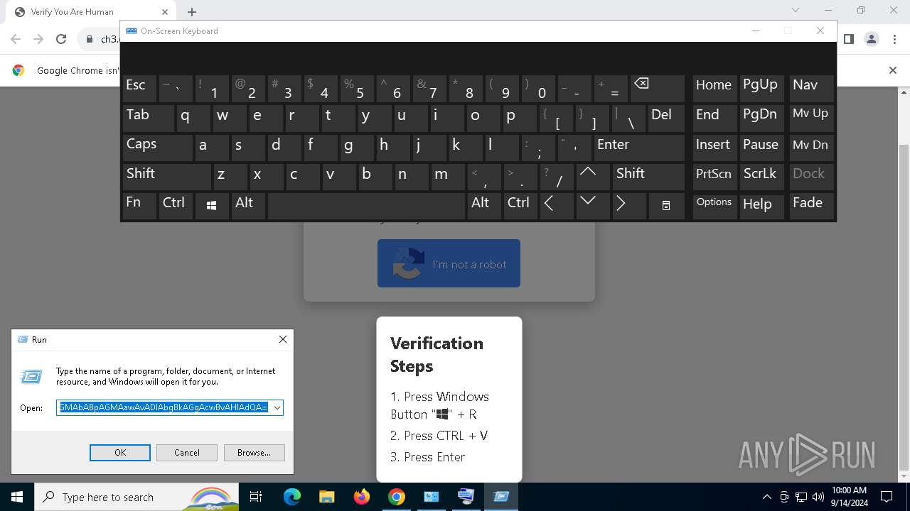The image size is (910, 511).
Task: Click Browse... in the Run dialog
Action: pyautogui.click(x=254, y=453)
